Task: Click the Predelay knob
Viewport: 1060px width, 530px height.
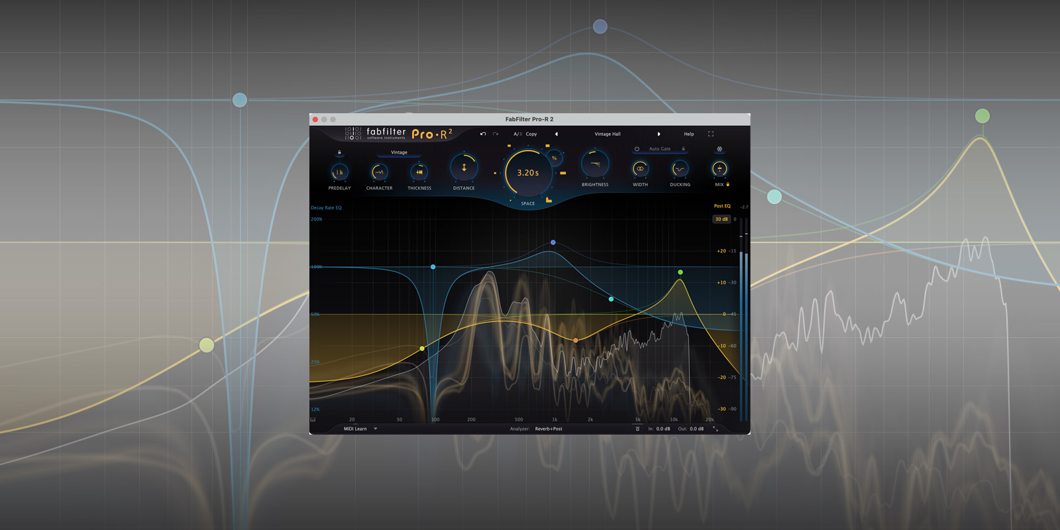Action: click(339, 172)
